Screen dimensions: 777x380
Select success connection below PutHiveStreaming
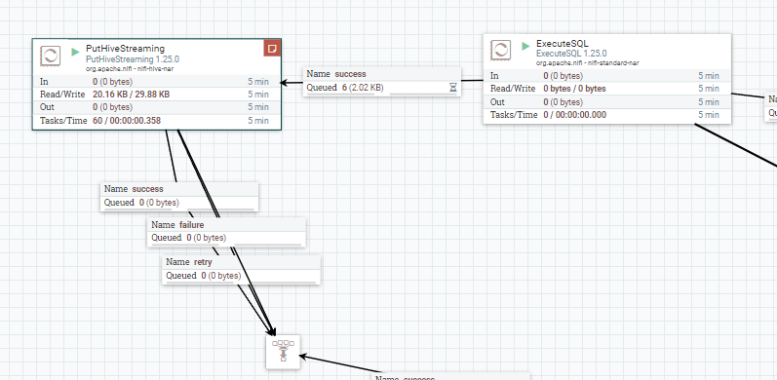click(179, 196)
